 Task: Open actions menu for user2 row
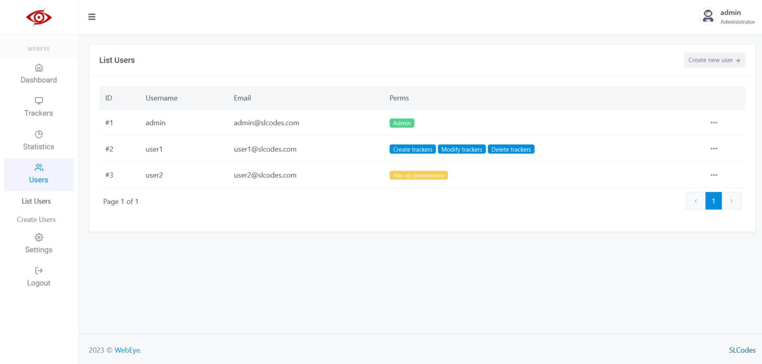[714, 175]
